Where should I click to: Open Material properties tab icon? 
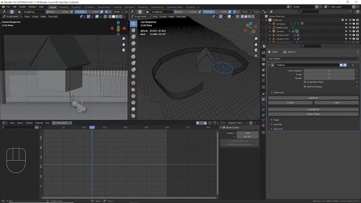tap(263, 126)
